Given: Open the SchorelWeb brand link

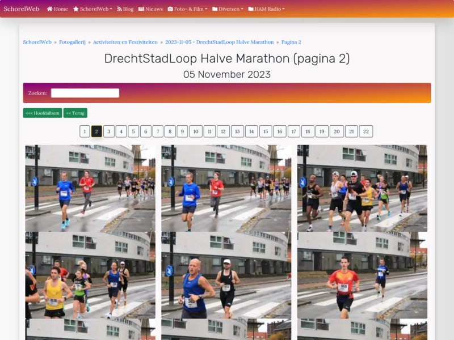Looking at the screenshot, I should click(22, 9).
